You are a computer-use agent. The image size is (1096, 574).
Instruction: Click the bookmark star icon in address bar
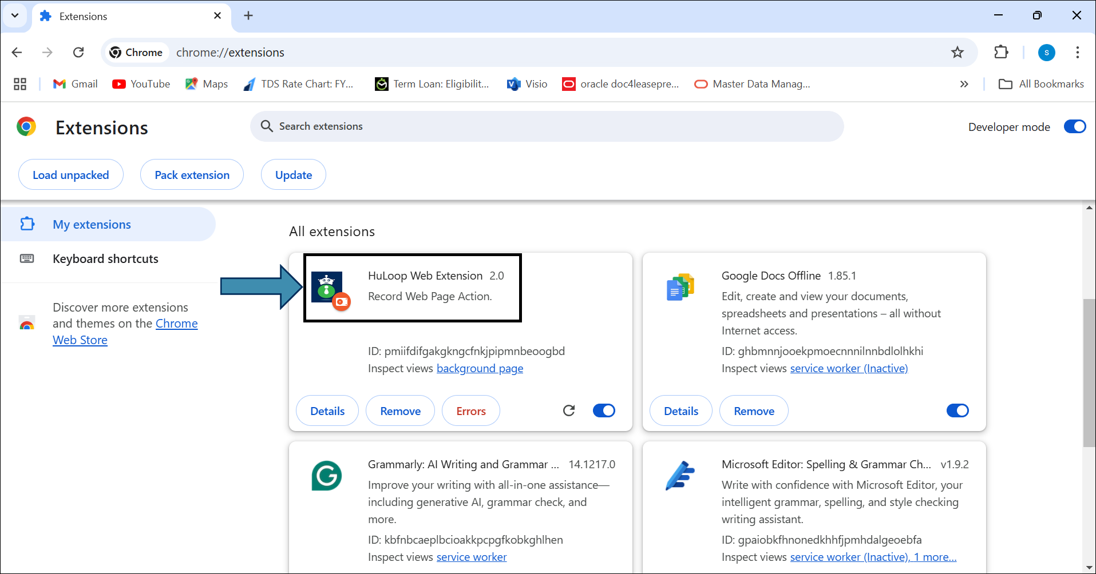pos(957,53)
